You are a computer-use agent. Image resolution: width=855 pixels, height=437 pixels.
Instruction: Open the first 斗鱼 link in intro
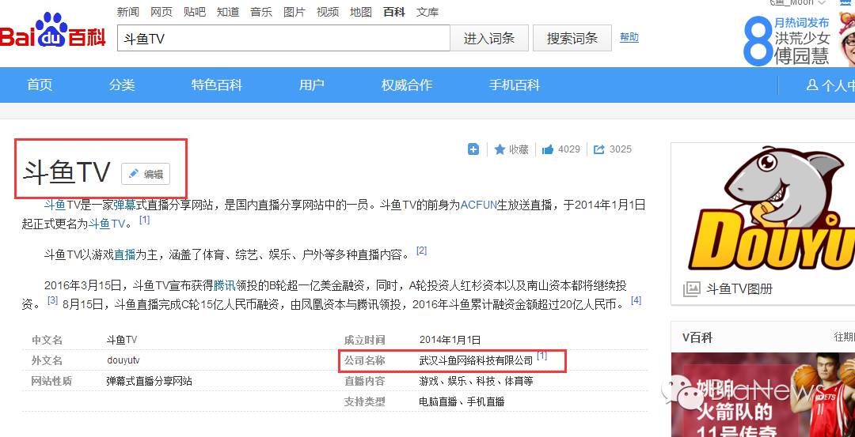click(55, 205)
